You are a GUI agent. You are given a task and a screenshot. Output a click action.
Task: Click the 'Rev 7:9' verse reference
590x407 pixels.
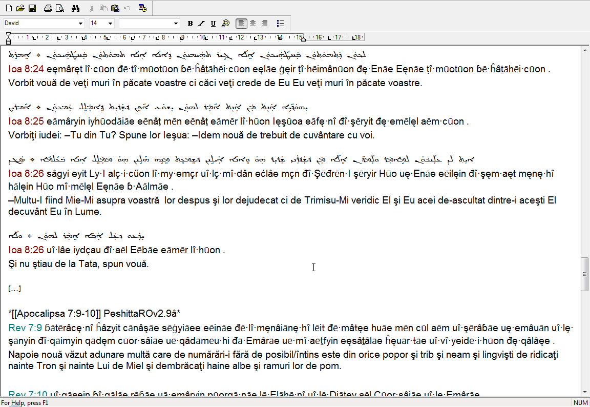(x=22, y=327)
